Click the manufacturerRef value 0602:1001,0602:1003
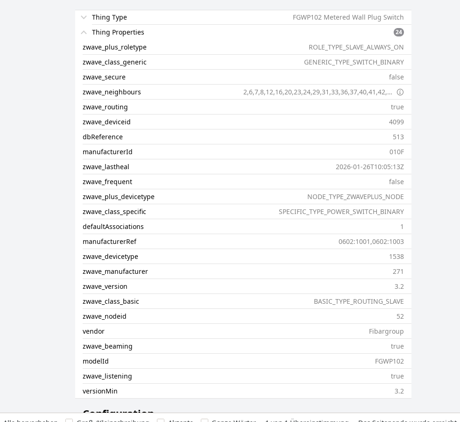This screenshot has width=460, height=422. 371,242
